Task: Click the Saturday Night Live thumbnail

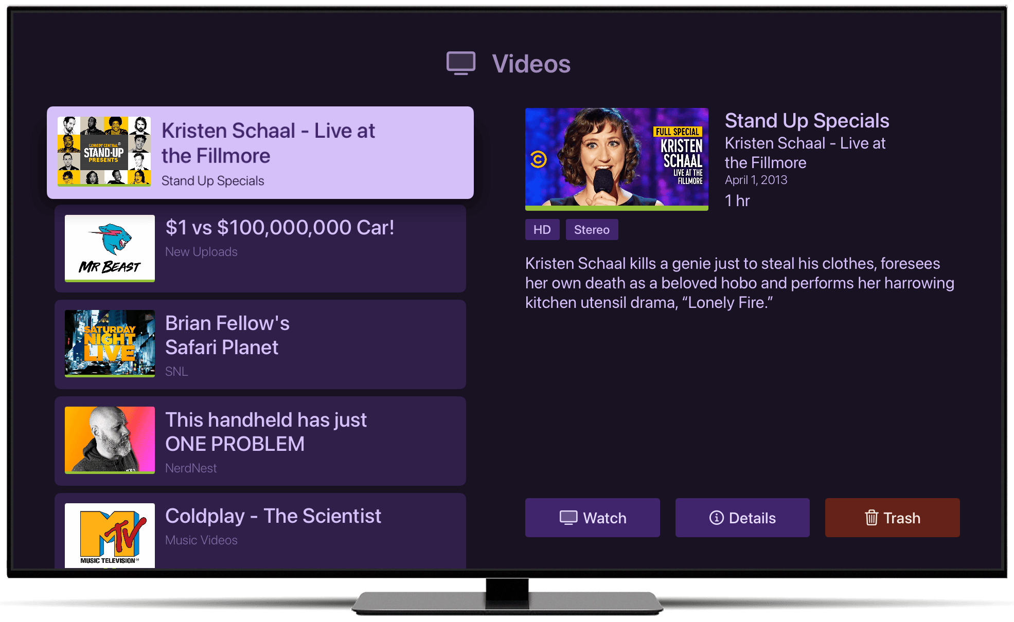Action: tap(110, 343)
